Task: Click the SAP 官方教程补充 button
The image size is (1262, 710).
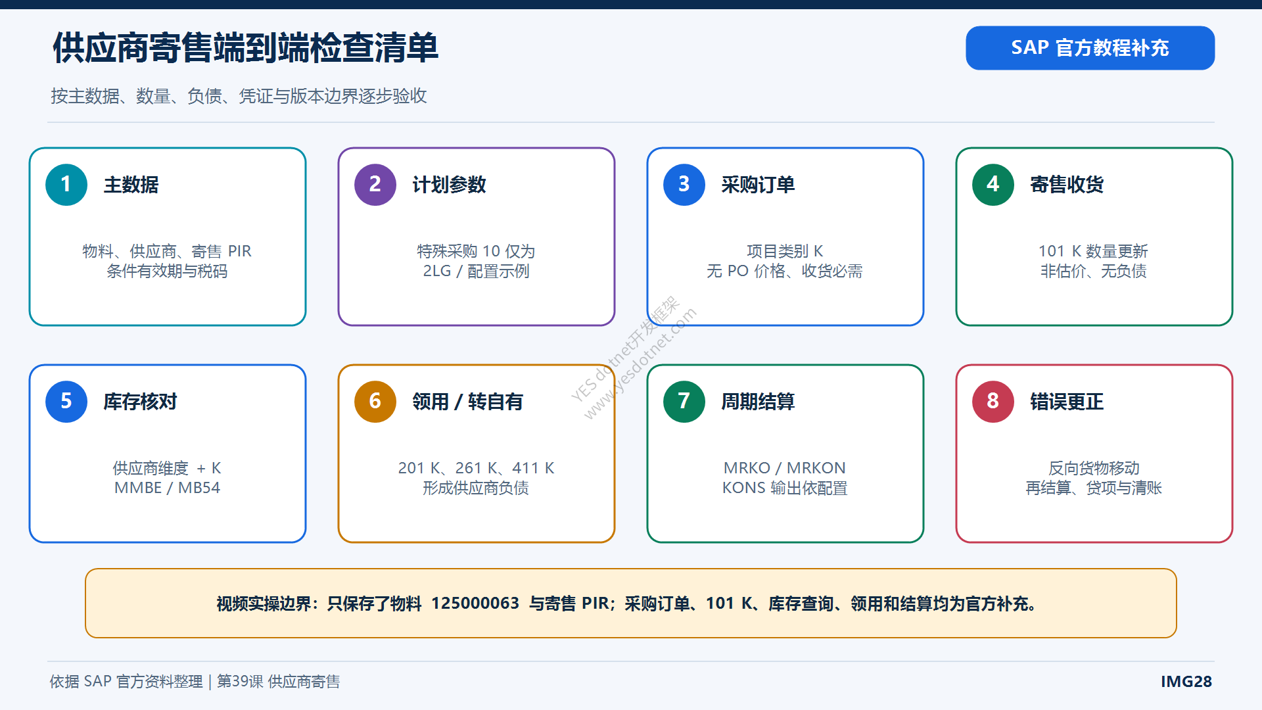Action: (1090, 48)
